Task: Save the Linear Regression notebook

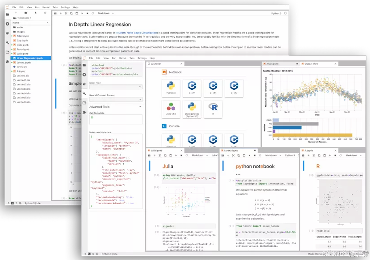Action: (55, 14)
